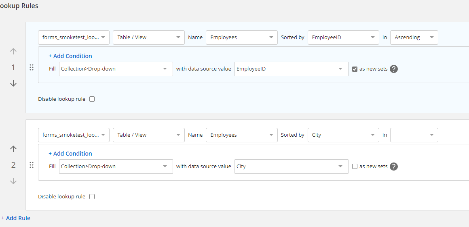The height and width of the screenshot is (227, 469).
Task: Click 'Add Condition' in rule 1
Action: [x=70, y=56]
